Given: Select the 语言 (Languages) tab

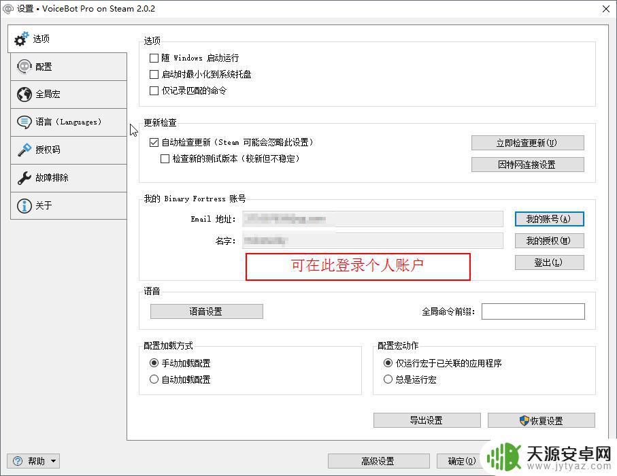Looking at the screenshot, I should (69, 122).
